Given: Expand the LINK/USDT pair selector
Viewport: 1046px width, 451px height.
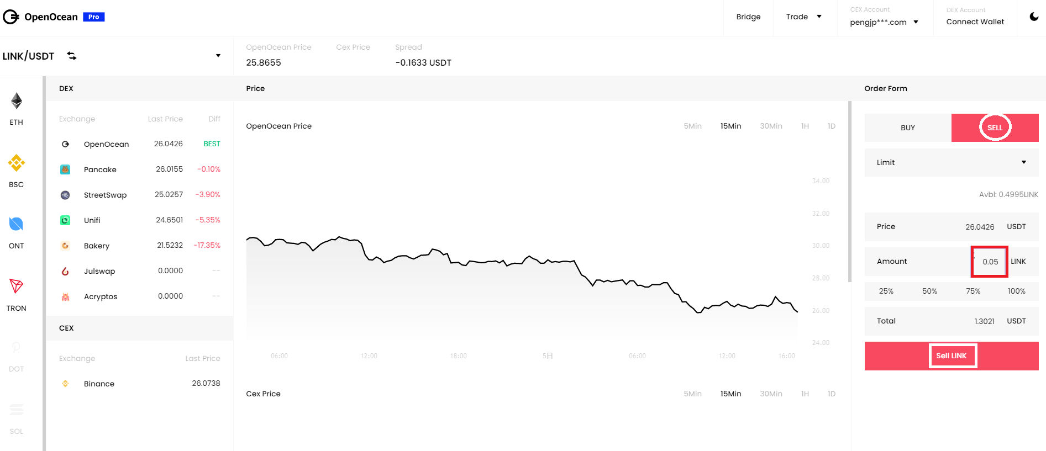Looking at the screenshot, I should tap(218, 56).
